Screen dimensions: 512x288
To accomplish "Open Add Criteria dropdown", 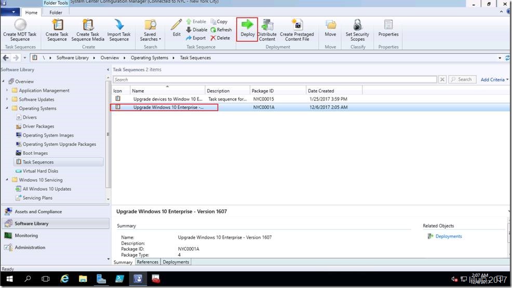I will pos(494,79).
